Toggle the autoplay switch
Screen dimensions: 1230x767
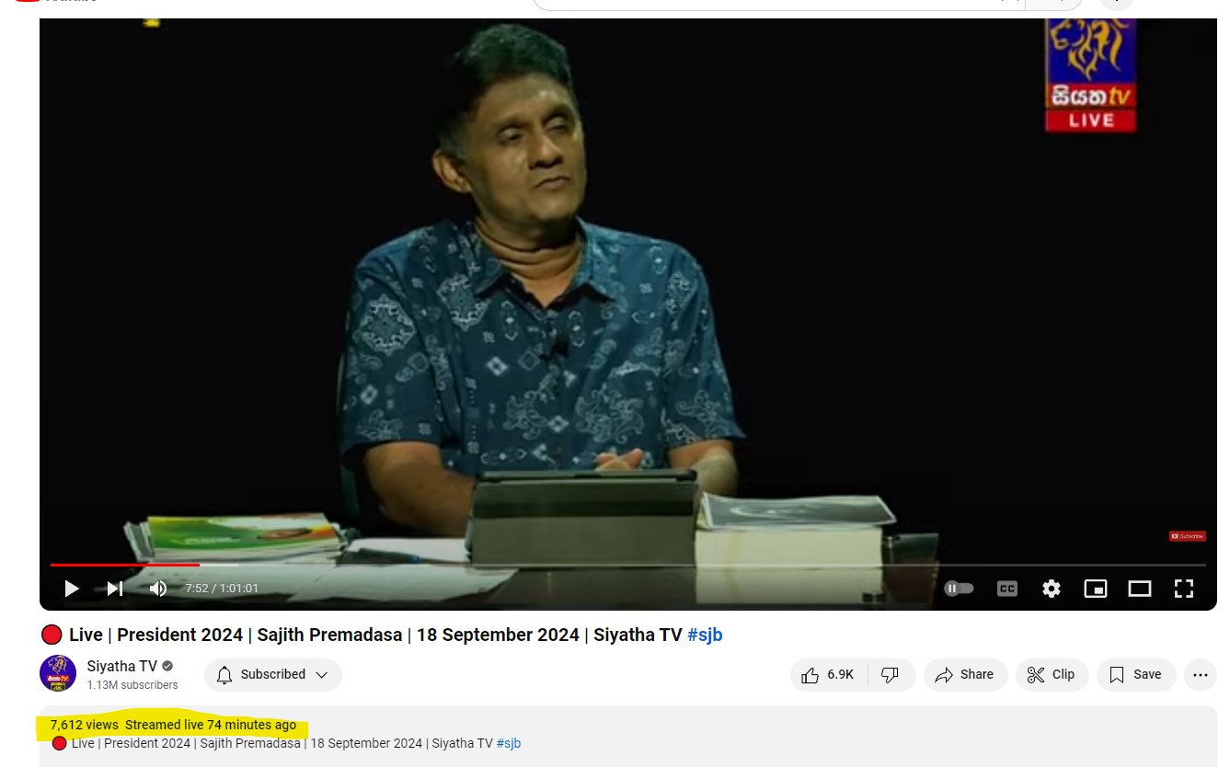click(959, 589)
